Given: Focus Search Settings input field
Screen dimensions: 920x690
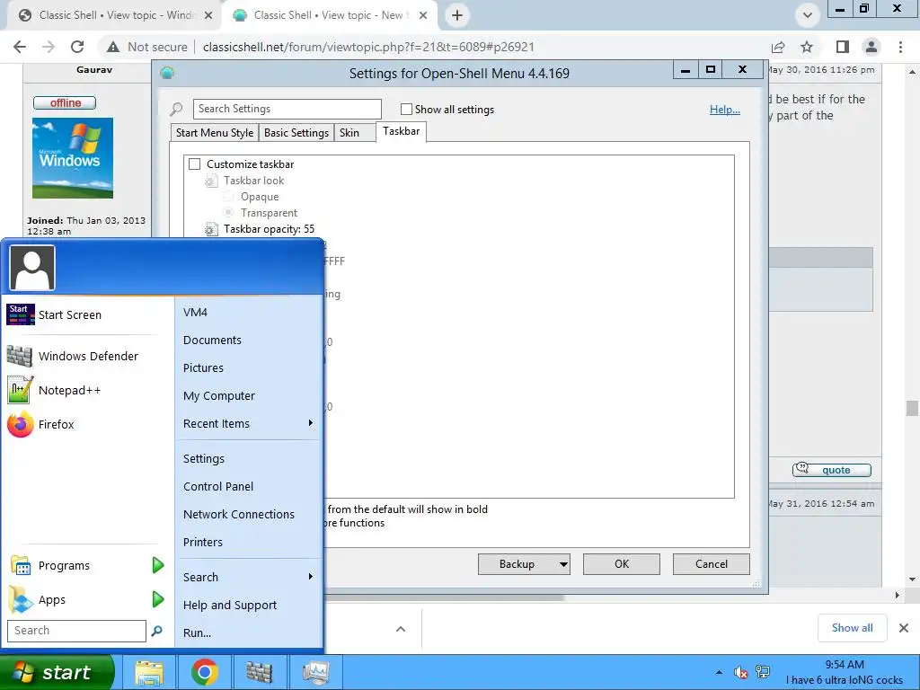Looking at the screenshot, I should (x=287, y=109).
